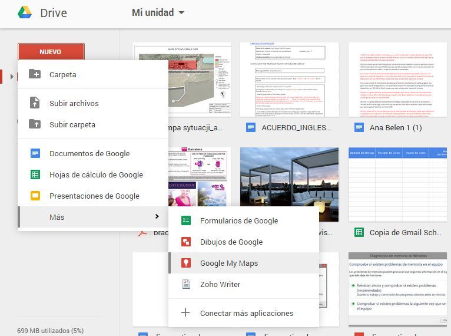Select Presentaciones de Google entry
Image resolution: width=451 pixels, height=336 pixels.
(93, 196)
